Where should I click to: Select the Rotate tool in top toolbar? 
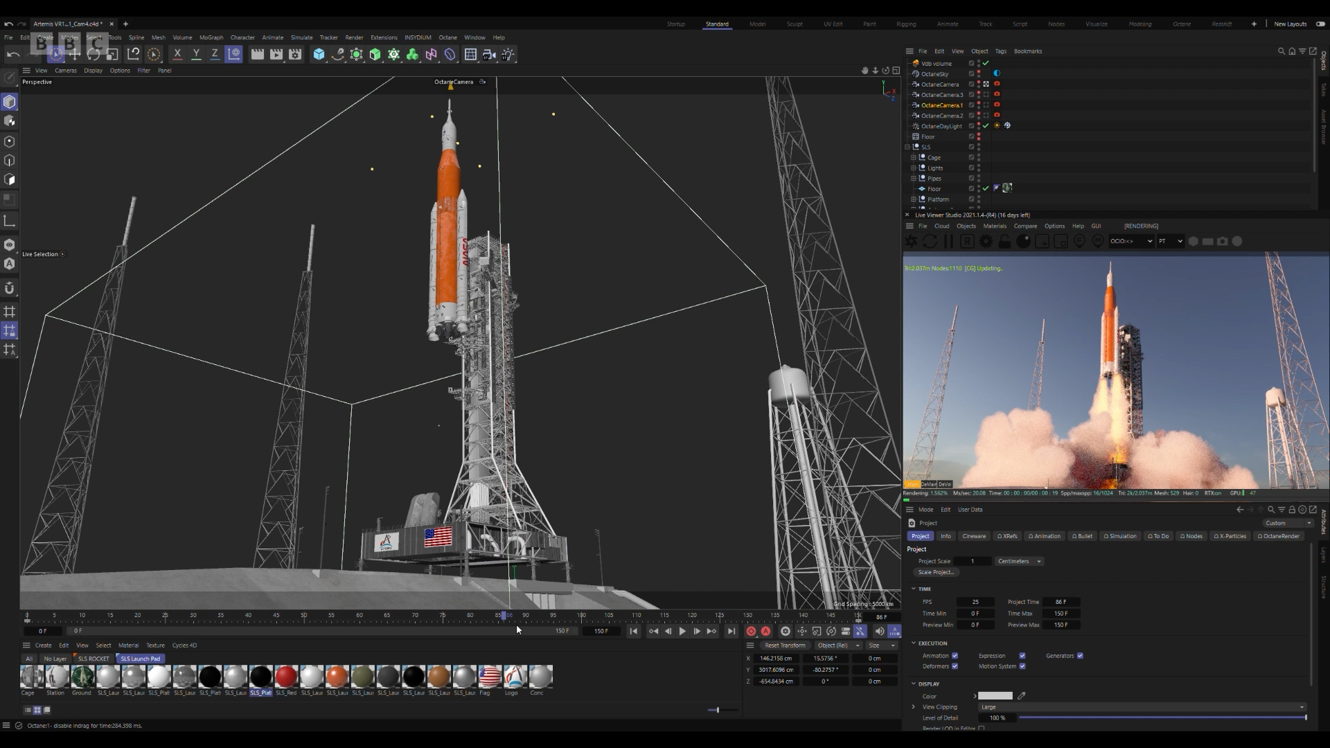pos(94,54)
